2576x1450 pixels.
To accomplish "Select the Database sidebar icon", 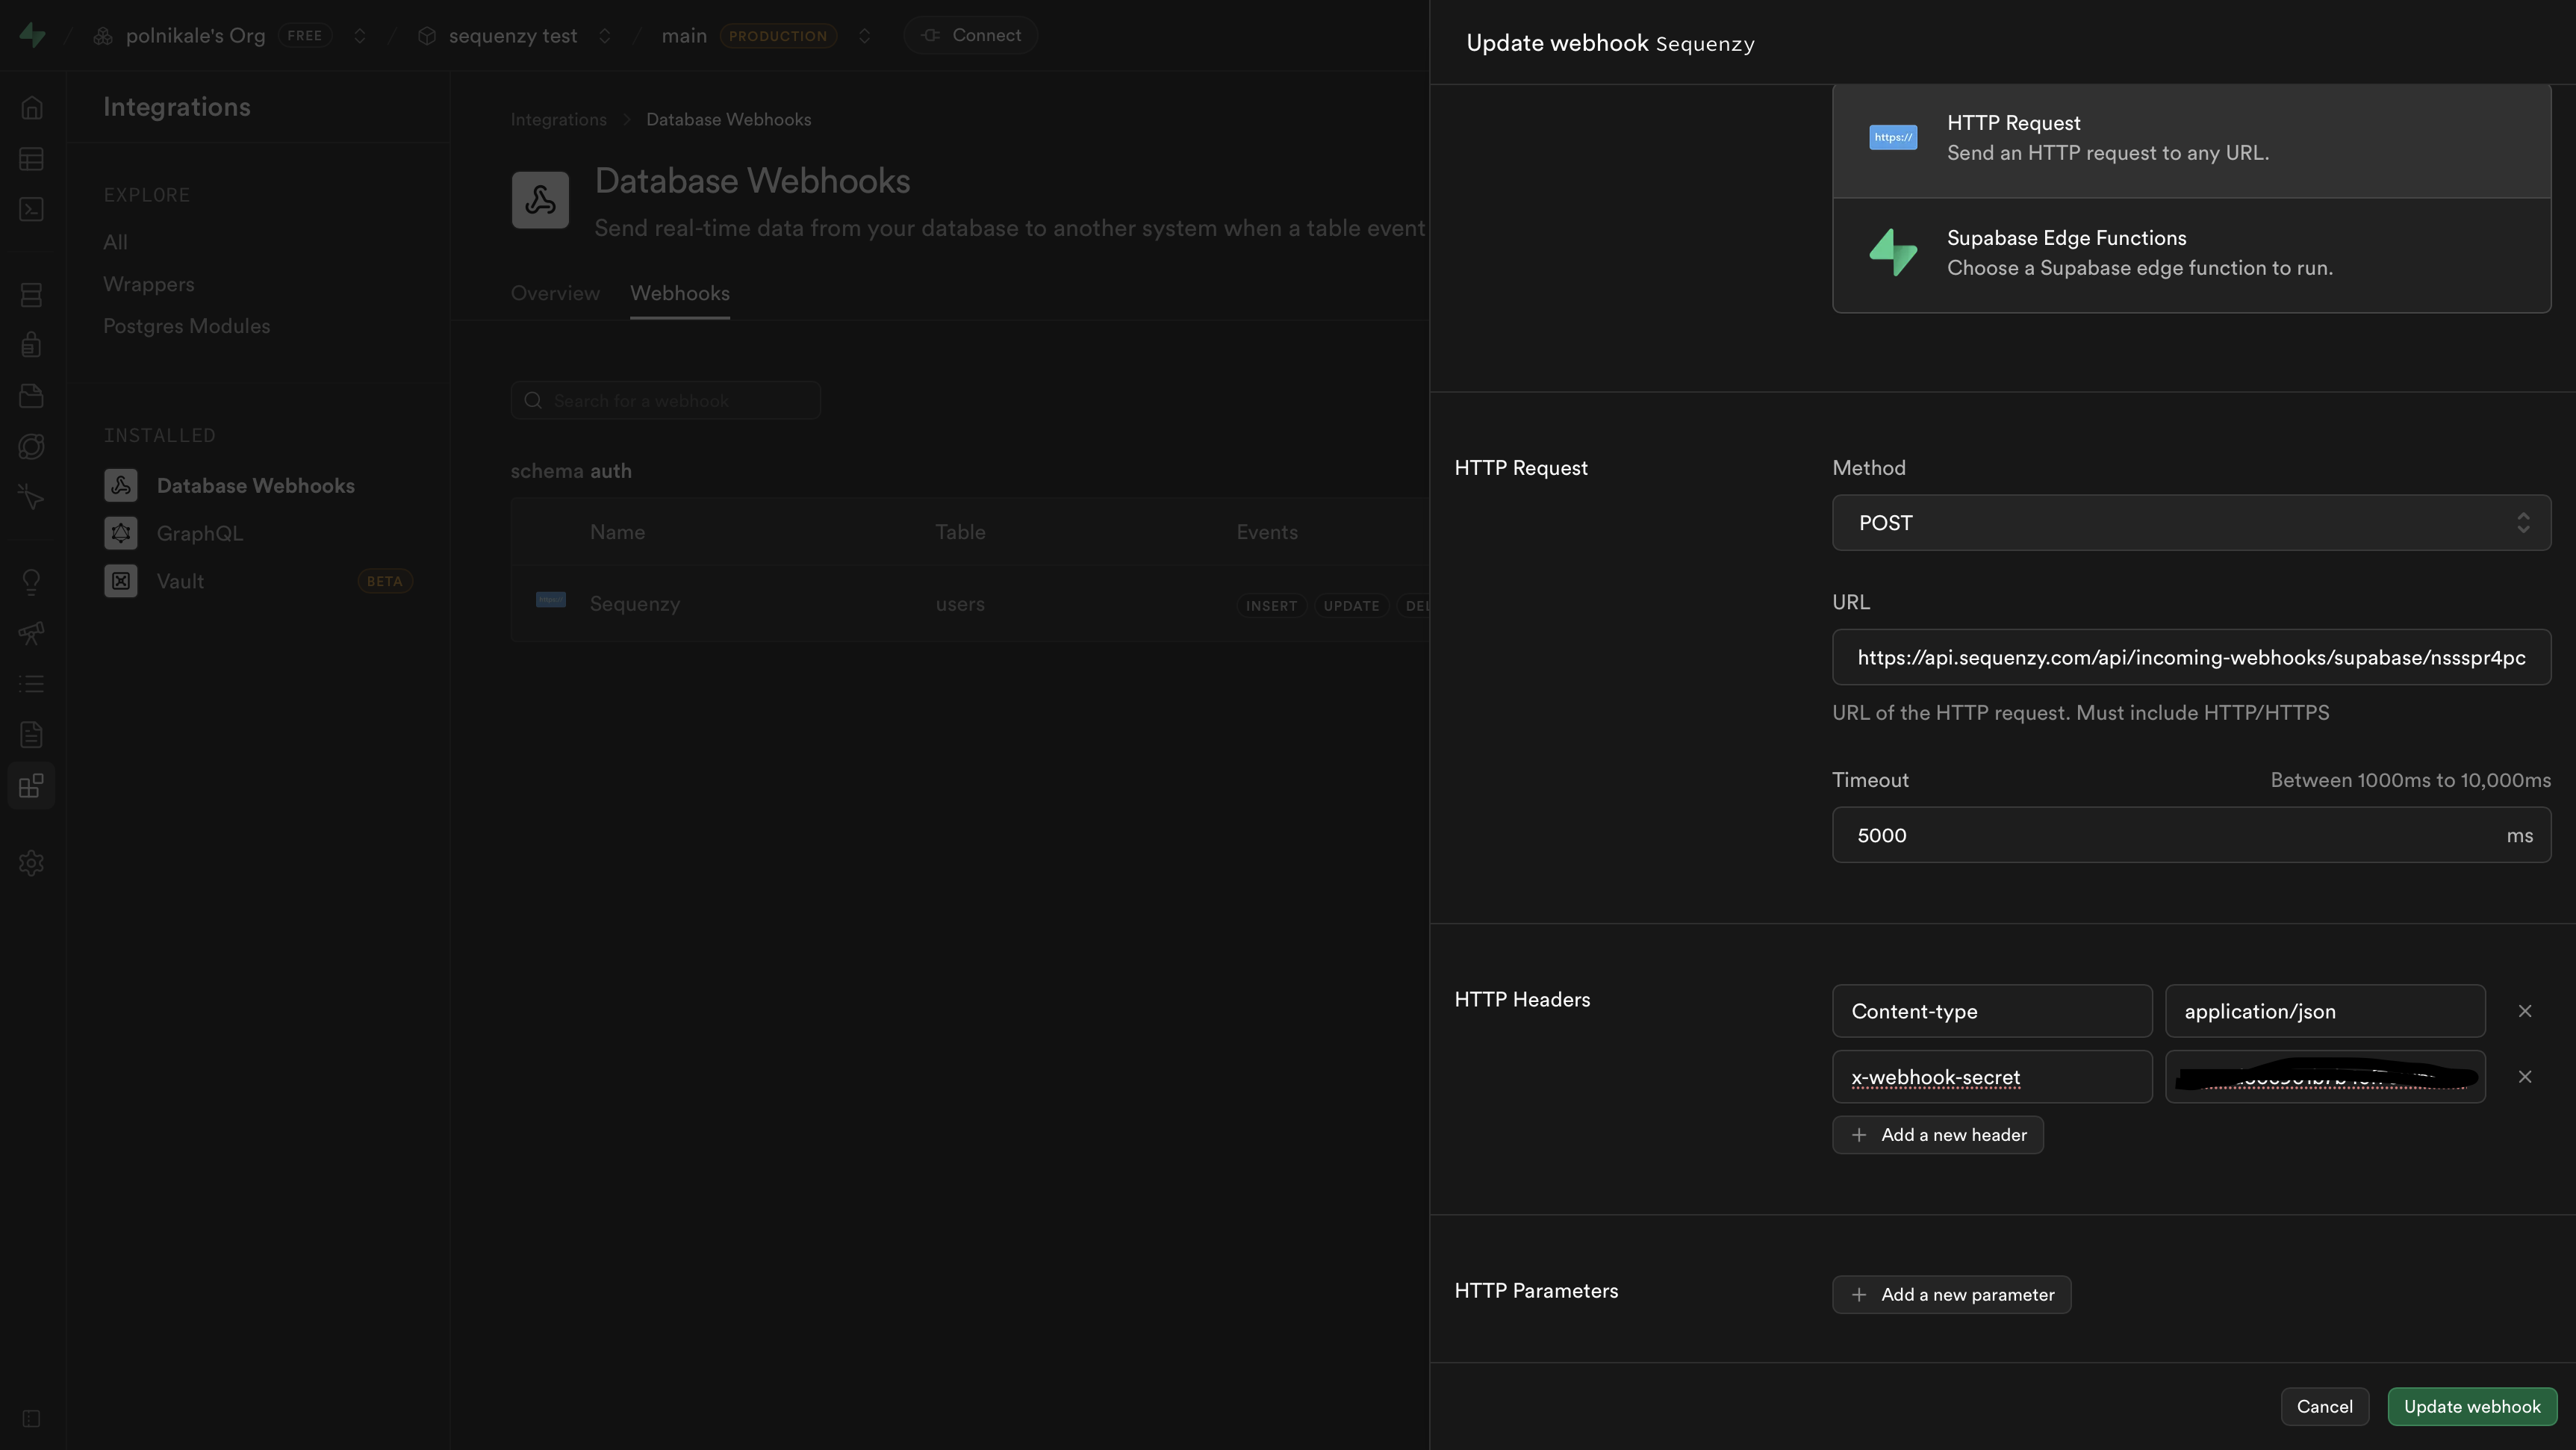I will tap(31, 295).
